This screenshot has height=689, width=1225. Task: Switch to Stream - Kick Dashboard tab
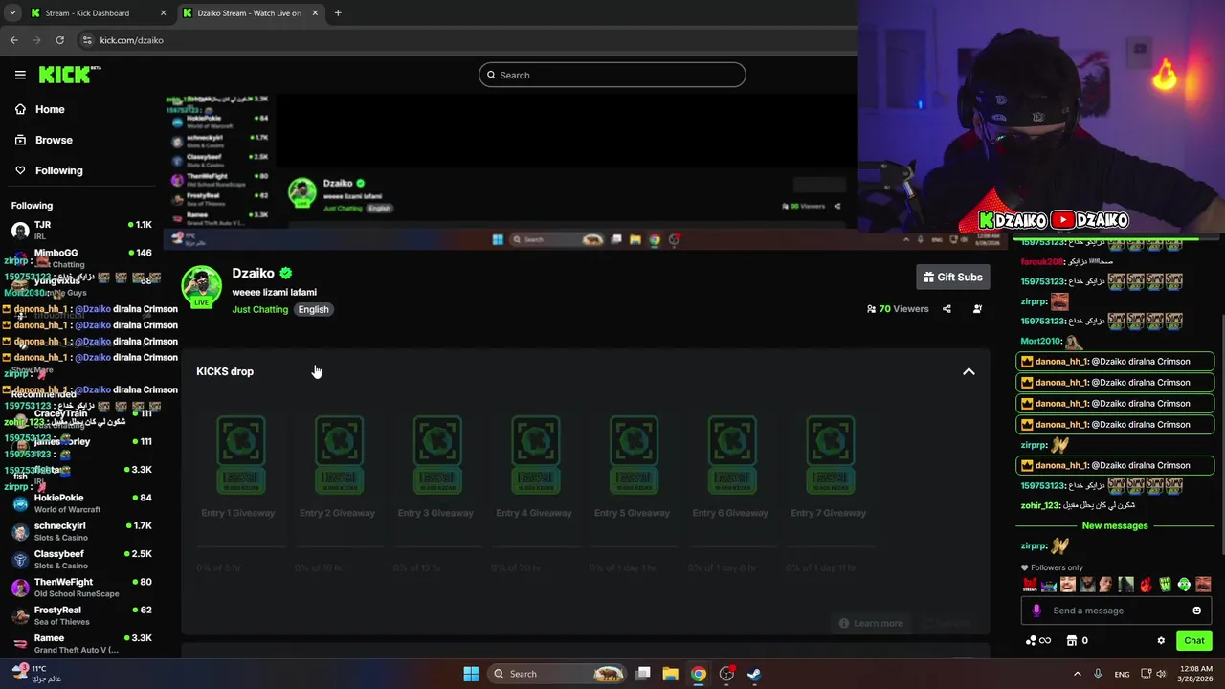(98, 13)
